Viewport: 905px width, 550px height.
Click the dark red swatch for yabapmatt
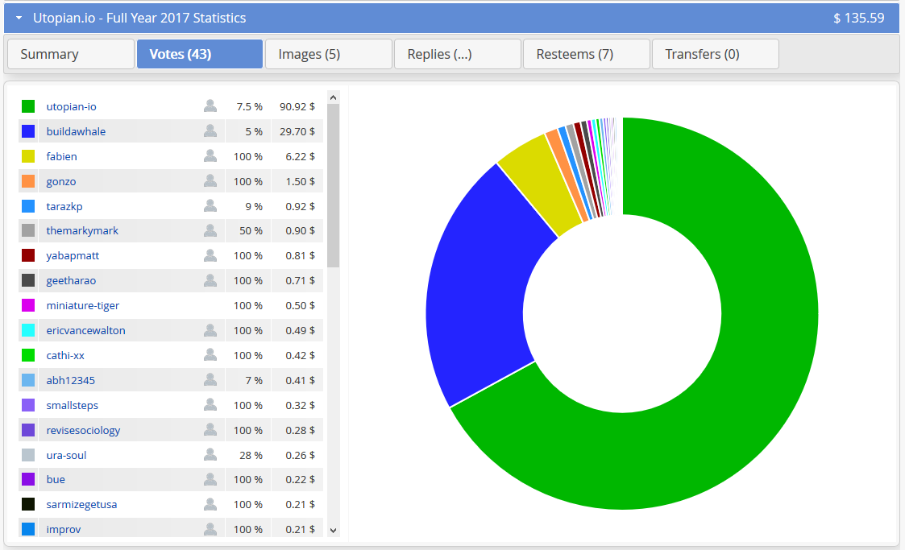pos(28,255)
